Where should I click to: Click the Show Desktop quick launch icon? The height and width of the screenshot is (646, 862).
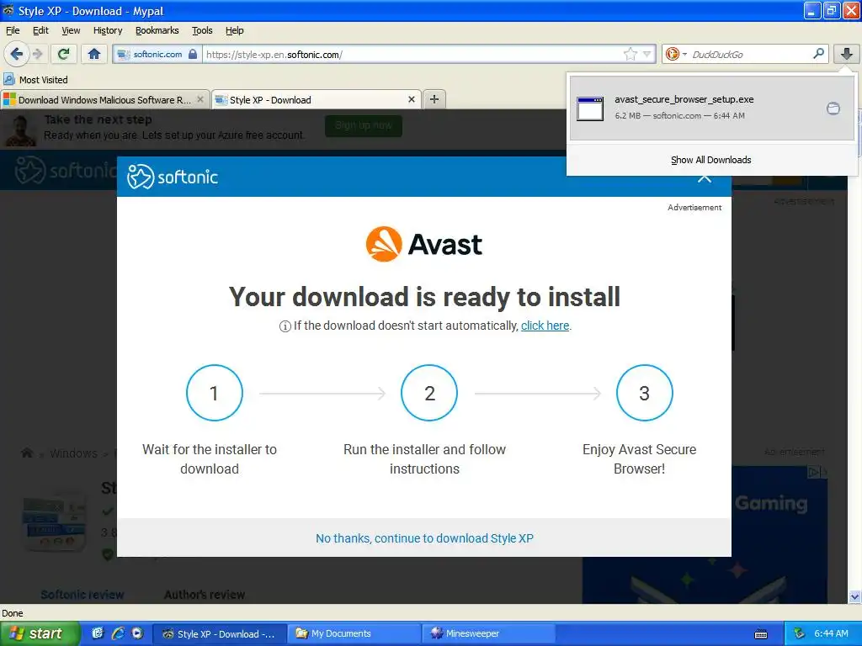(98, 633)
